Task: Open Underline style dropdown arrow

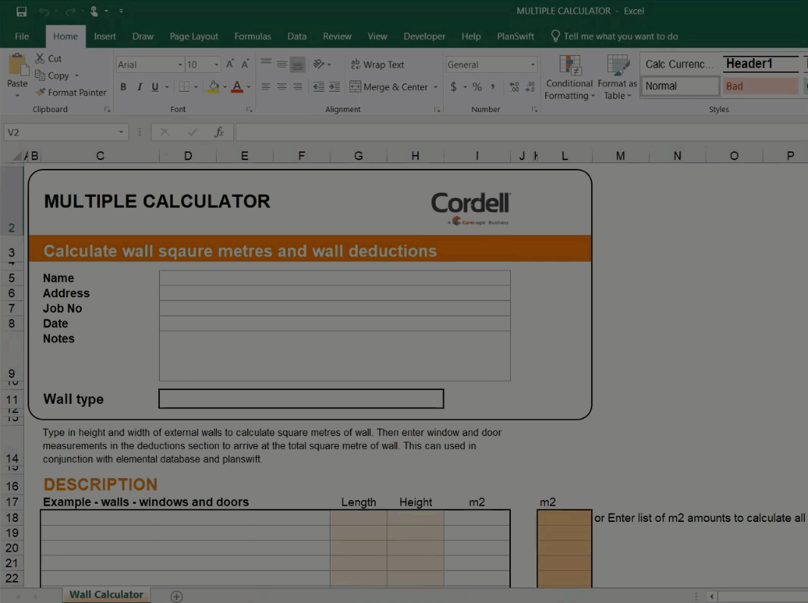Action: pyautogui.click(x=167, y=87)
